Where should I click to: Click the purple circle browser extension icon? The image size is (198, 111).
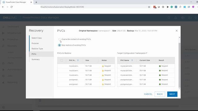pyautogui.click(x=193, y=7)
